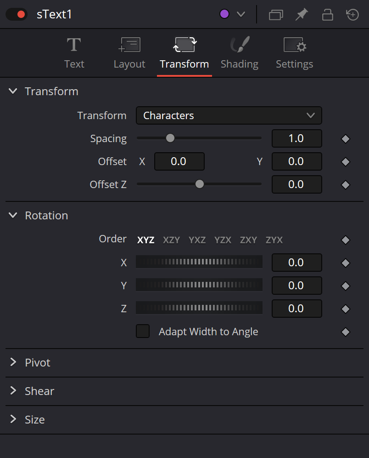Open the Settings tab

(x=294, y=53)
